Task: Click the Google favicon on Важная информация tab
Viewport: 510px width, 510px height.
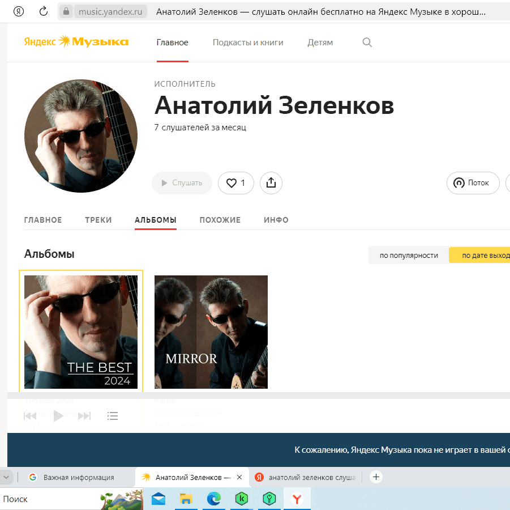Action: [33, 477]
